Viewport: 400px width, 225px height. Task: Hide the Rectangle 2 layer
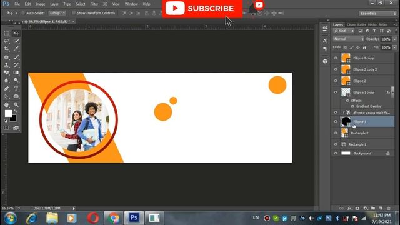(336, 133)
